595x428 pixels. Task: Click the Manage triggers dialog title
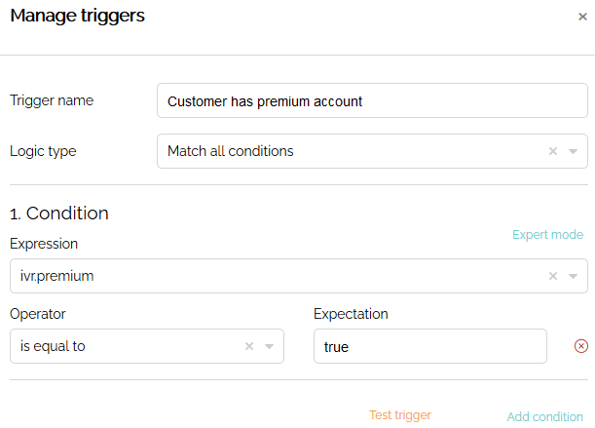(x=77, y=16)
